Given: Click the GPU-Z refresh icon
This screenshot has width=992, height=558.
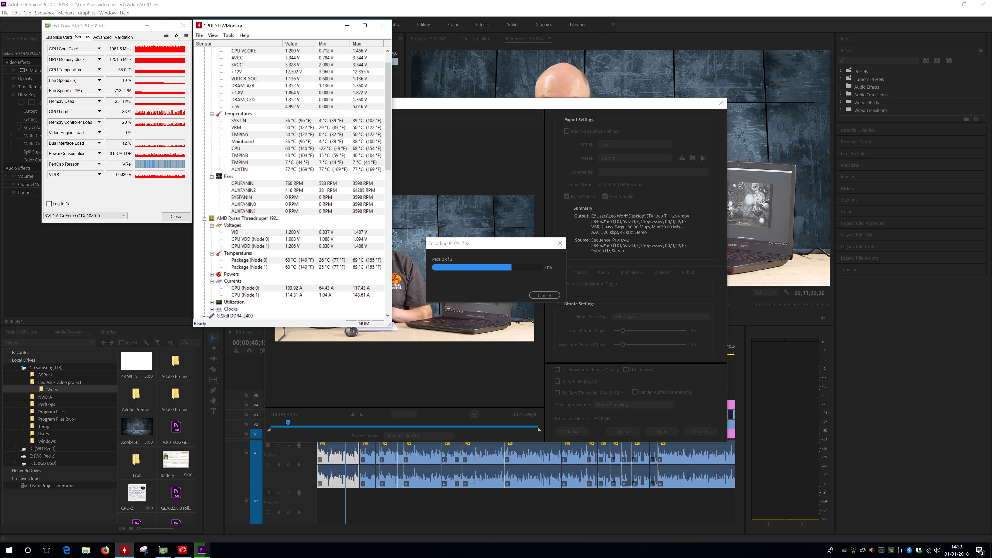Looking at the screenshot, I should tap(176, 36).
